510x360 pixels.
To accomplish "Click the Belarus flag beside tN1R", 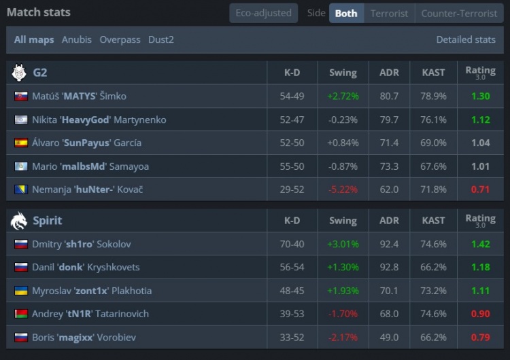I will 20,314.
